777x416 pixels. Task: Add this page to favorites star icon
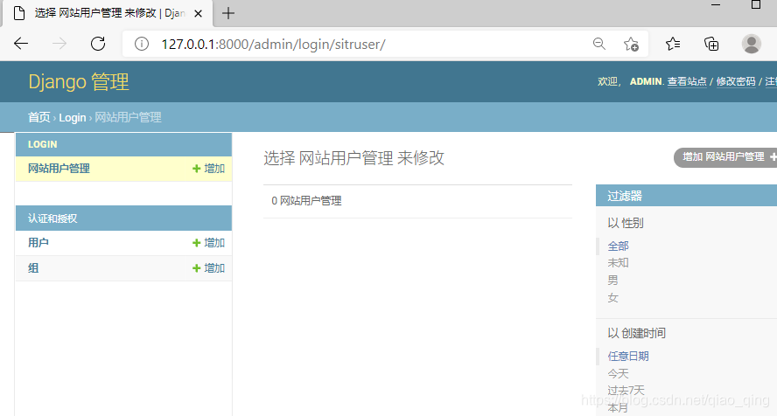pyautogui.click(x=632, y=44)
